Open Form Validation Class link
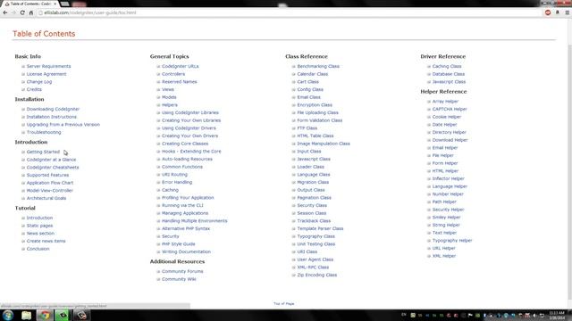572x321 pixels. click(x=320, y=120)
